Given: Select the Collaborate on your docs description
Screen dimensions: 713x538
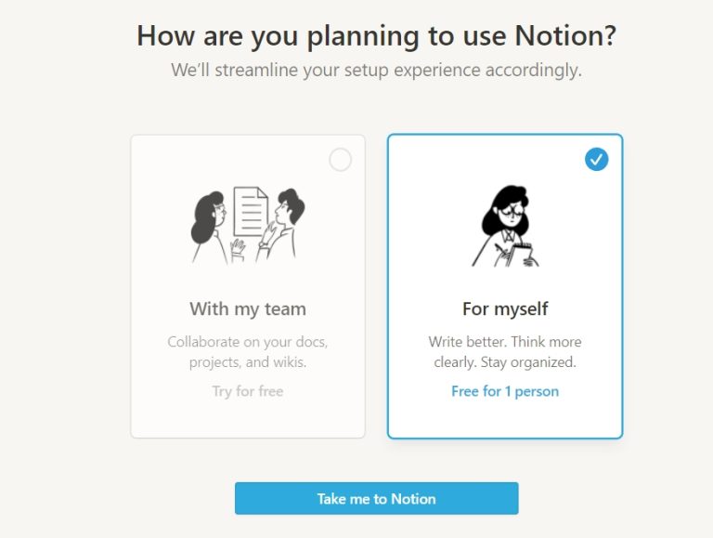Looking at the screenshot, I should (248, 352).
